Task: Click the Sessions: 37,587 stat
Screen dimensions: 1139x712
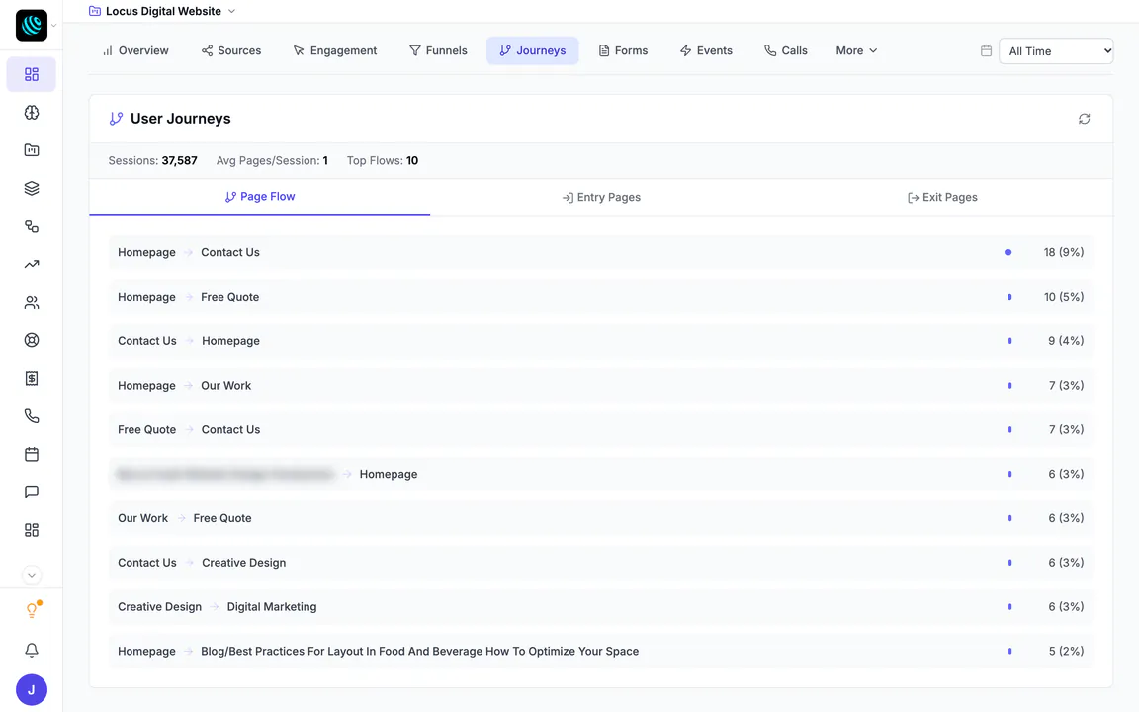Action: (152, 160)
